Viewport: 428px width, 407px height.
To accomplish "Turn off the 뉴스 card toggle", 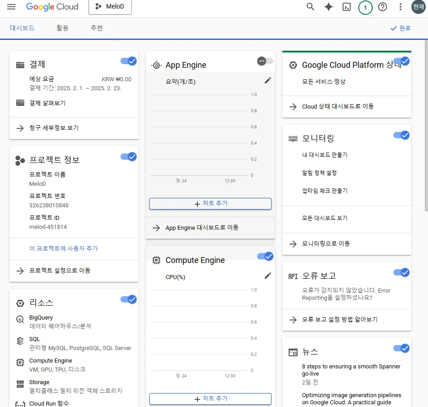I will click(x=401, y=348).
